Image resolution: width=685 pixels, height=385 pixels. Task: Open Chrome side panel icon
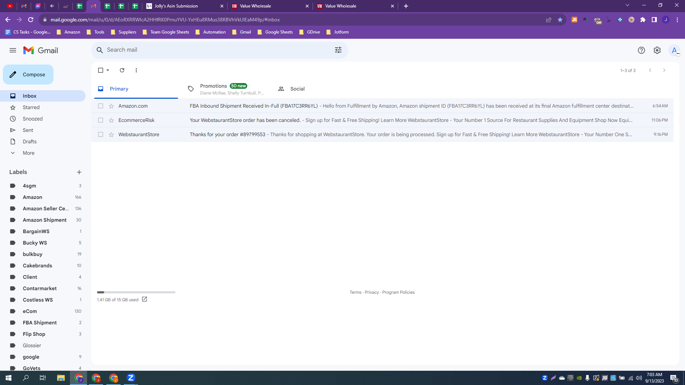coord(654,20)
